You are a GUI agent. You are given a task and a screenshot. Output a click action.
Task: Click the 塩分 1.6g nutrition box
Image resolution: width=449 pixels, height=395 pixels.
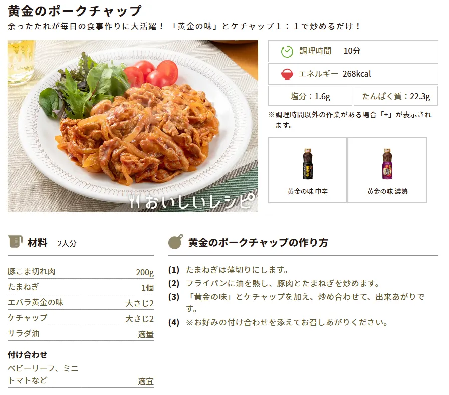(310, 96)
